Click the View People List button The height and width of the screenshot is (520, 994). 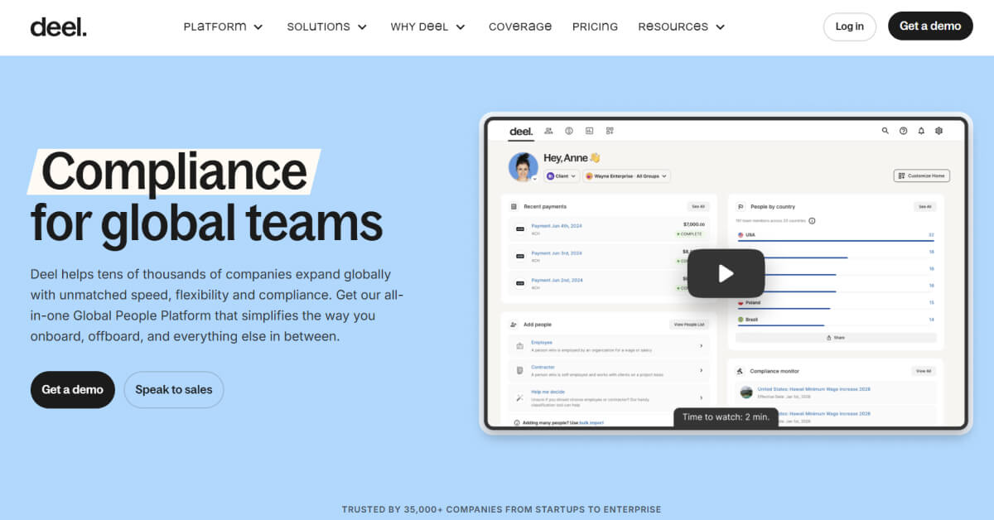689,325
